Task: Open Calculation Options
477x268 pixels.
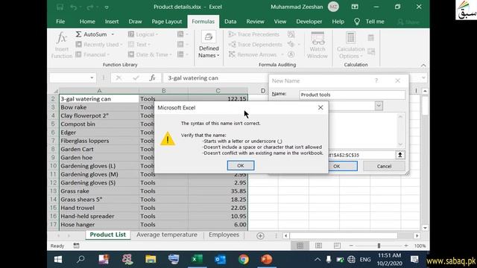Action: (350, 45)
